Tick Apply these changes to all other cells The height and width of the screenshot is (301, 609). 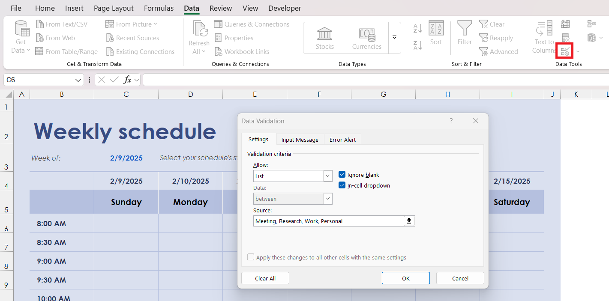click(251, 257)
